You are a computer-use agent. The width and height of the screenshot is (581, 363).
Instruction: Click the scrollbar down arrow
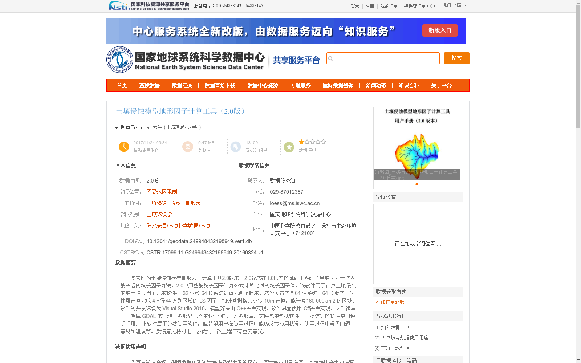point(578,360)
